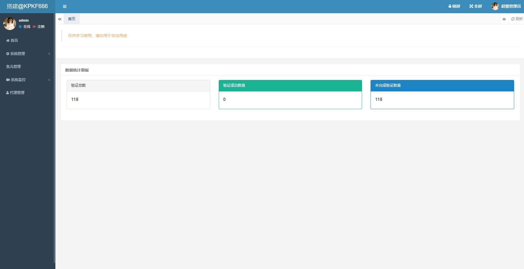Viewport: 524px width, 269px height.
Task: Click the 注销 logout link
Action: point(40,27)
